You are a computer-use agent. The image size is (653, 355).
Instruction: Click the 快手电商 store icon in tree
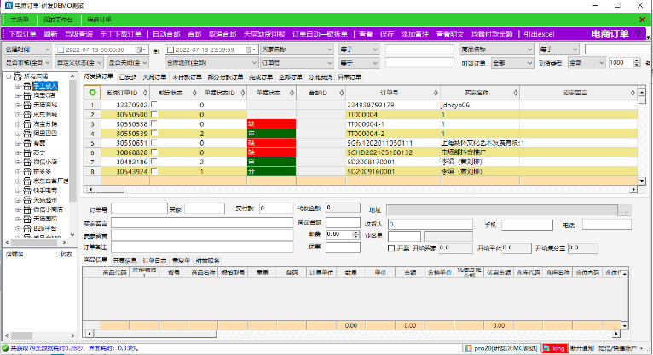coord(28,190)
